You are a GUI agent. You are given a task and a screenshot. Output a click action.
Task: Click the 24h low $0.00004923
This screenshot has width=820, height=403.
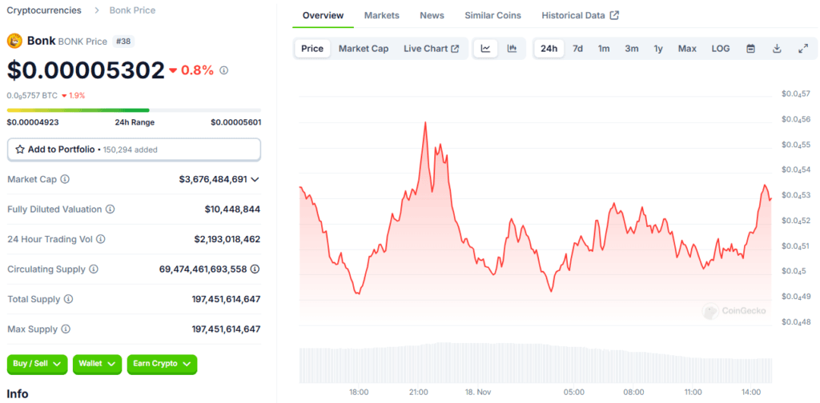coord(33,122)
